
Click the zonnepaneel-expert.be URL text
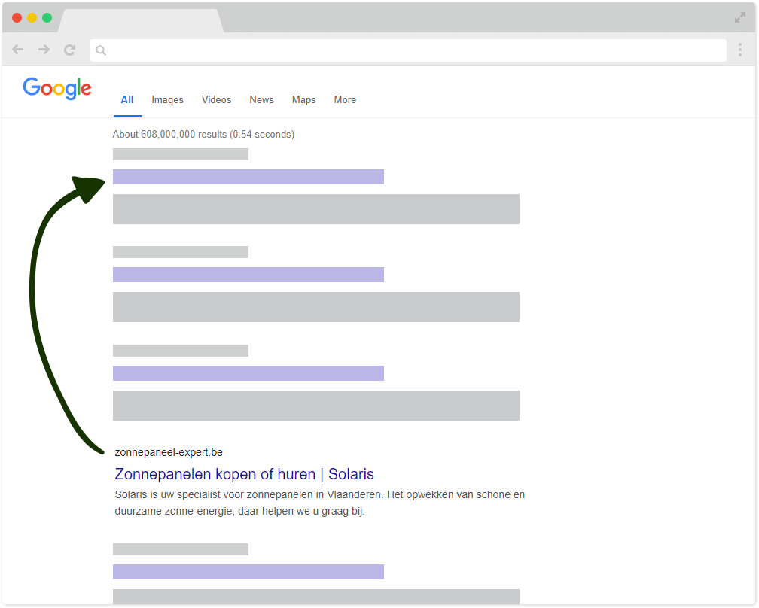coord(169,452)
